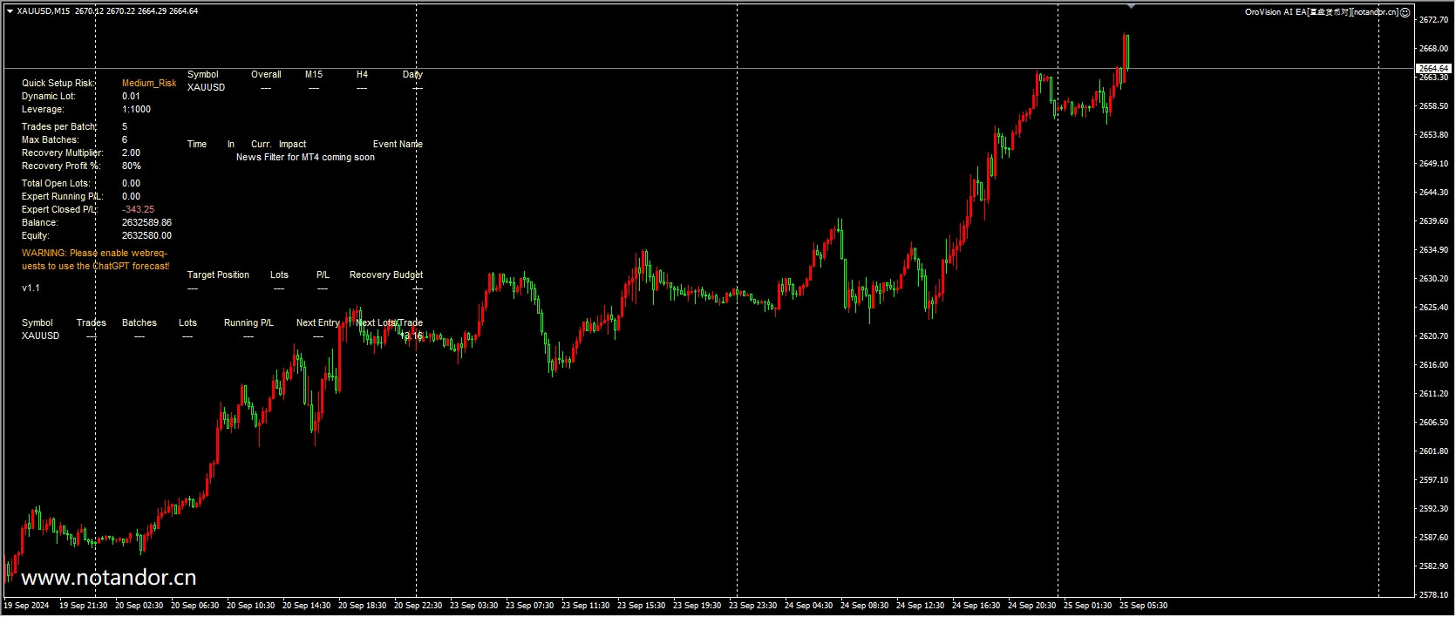This screenshot has height=617, width=1456.
Task: Click the Total Open Lots value 0.00
Action: 131,184
